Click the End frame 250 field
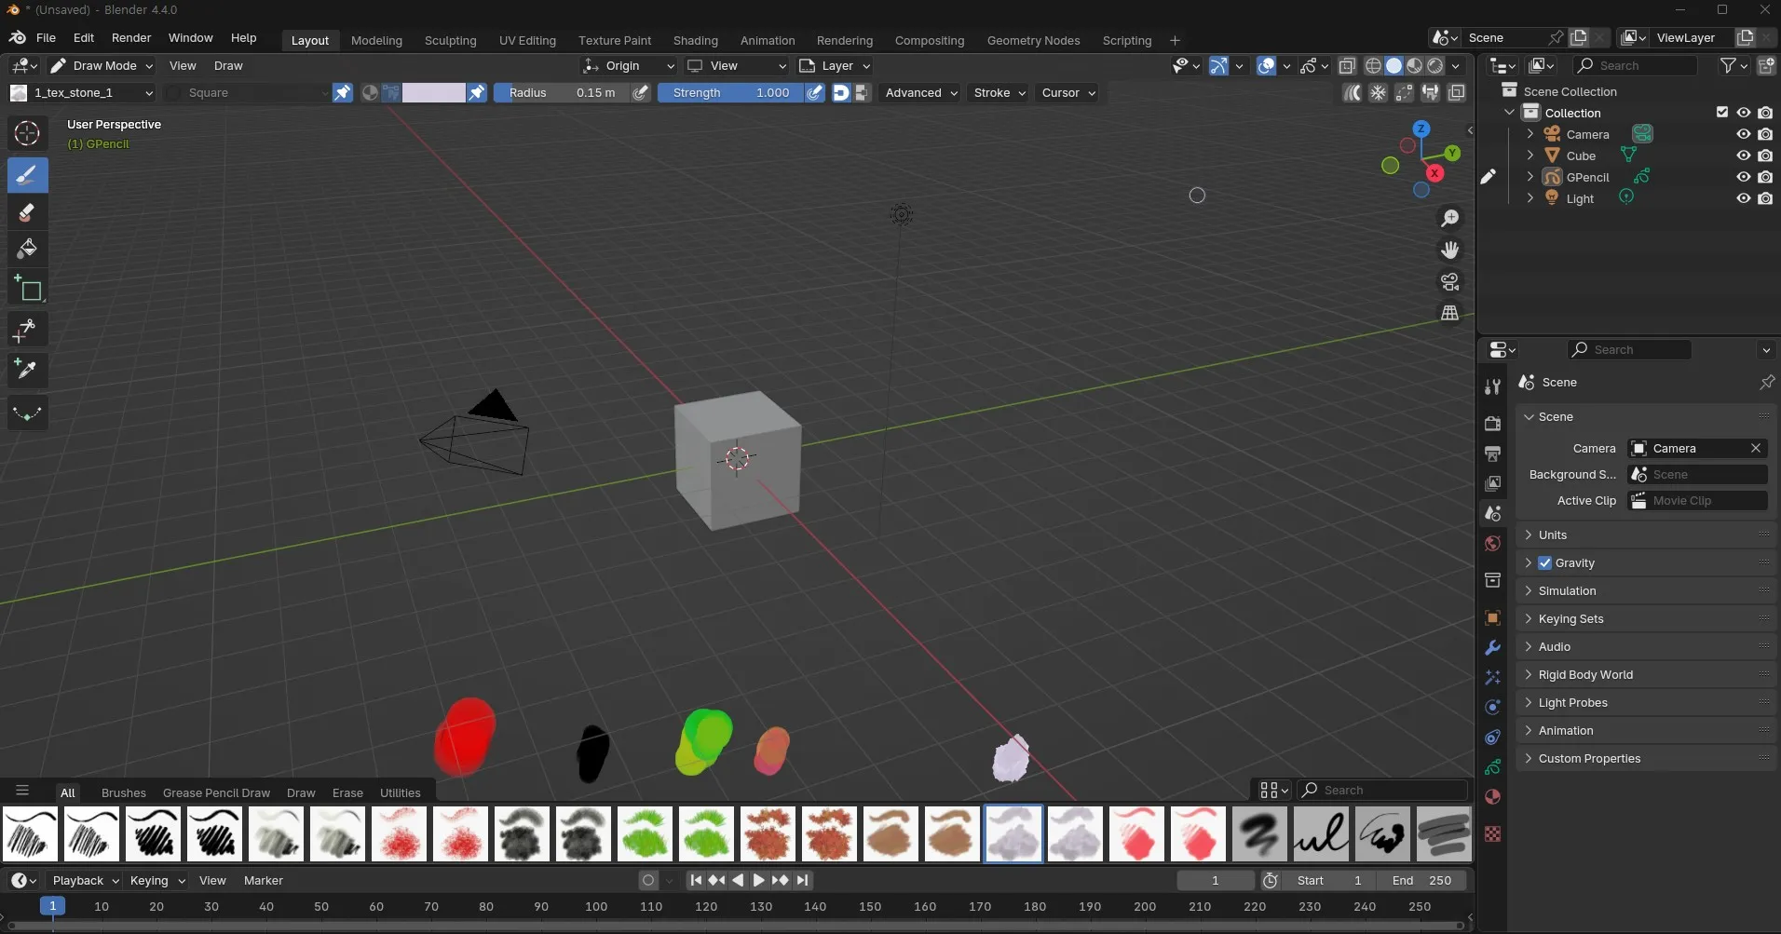The width and height of the screenshot is (1781, 934). pos(1422,880)
